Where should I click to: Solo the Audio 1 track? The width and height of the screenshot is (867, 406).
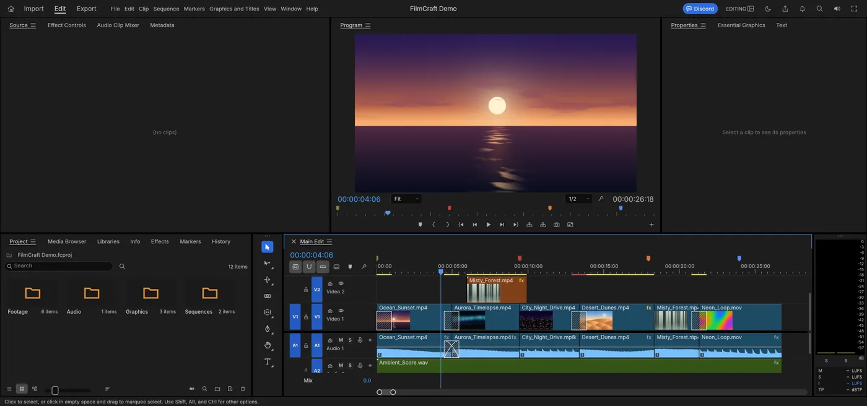tap(350, 340)
